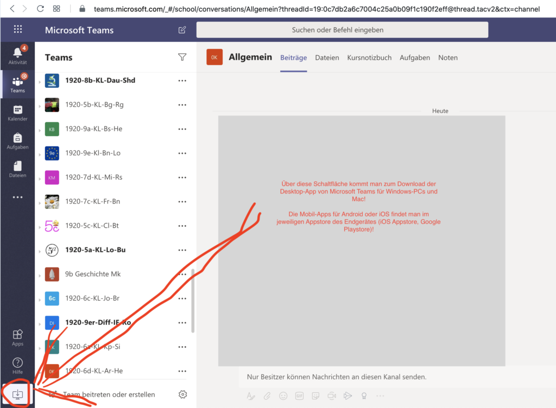Show more apps via sidebar ellipsis

(17, 197)
